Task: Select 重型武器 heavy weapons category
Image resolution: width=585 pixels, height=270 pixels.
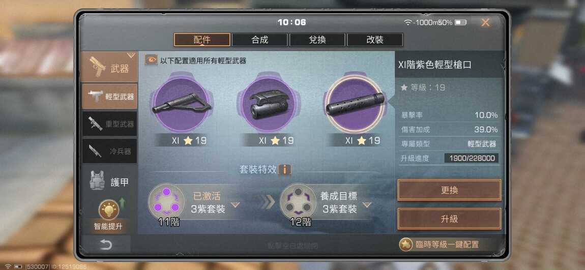Action: [110, 124]
